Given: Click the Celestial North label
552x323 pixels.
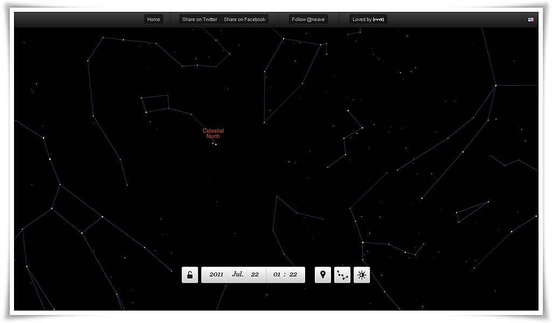Looking at the screenshot, I should pyautogui.click(x=213, y=134).
